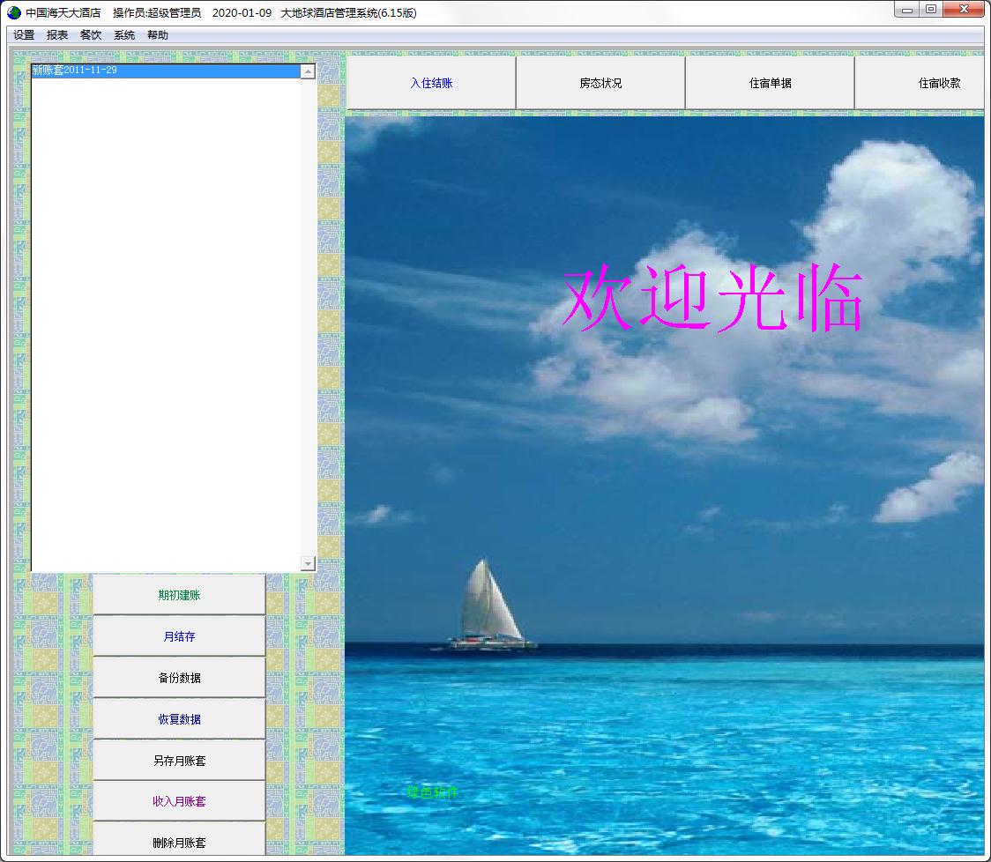Open the 帮助 menu
Image resolution: width=991 pixels, height=862 pixels.
click(157, 34)
